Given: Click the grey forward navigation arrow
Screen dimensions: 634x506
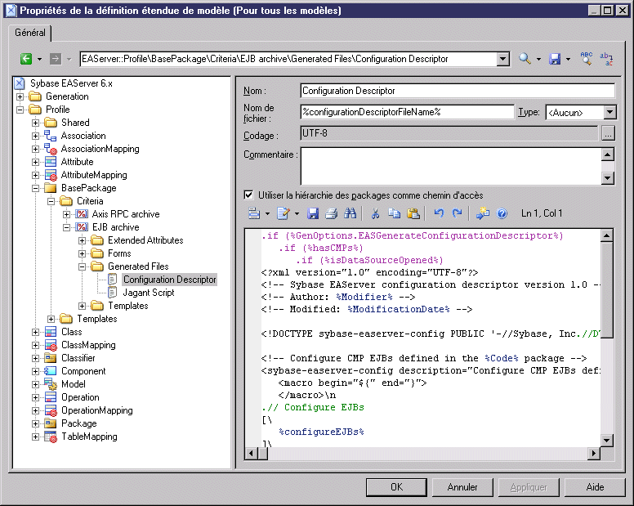Looking at the screenshot, I should 56,59.
